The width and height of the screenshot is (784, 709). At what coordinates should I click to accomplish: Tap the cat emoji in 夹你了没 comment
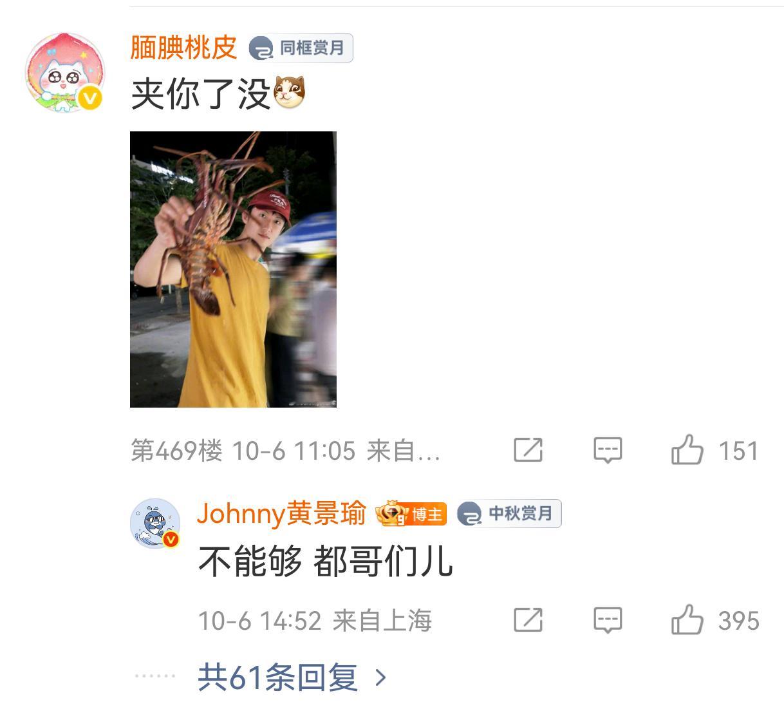290,92
